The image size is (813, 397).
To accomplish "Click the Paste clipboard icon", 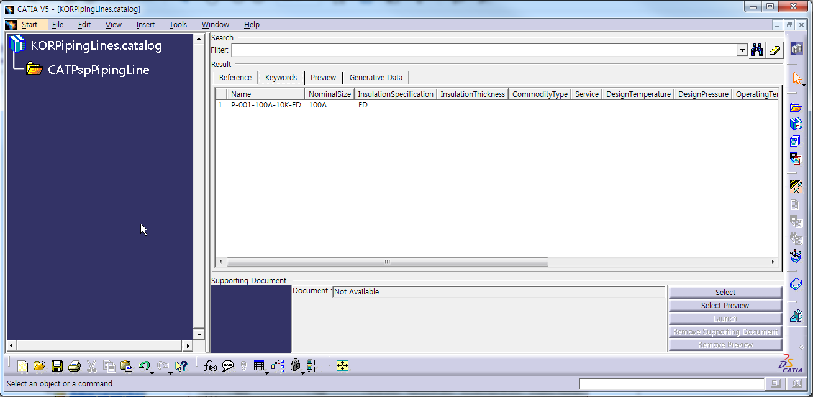I will click(126, 366).
